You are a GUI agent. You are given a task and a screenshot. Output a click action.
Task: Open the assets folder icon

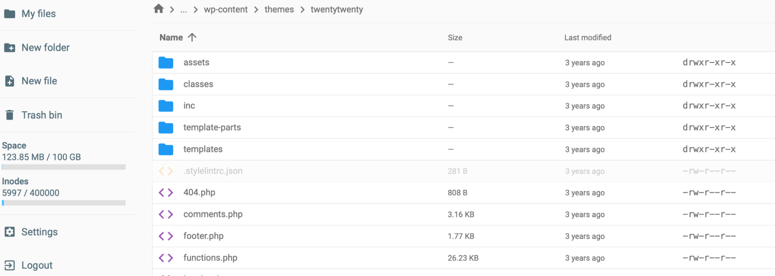tap(166, 62)
